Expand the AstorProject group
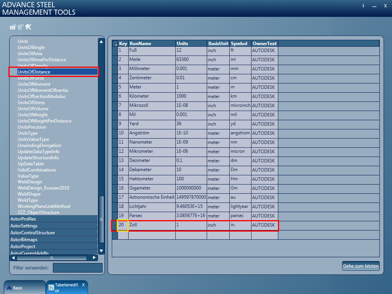 click(x=54, y=247)
